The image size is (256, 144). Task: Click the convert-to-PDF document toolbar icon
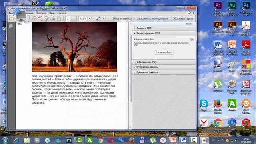coord(34,19)
